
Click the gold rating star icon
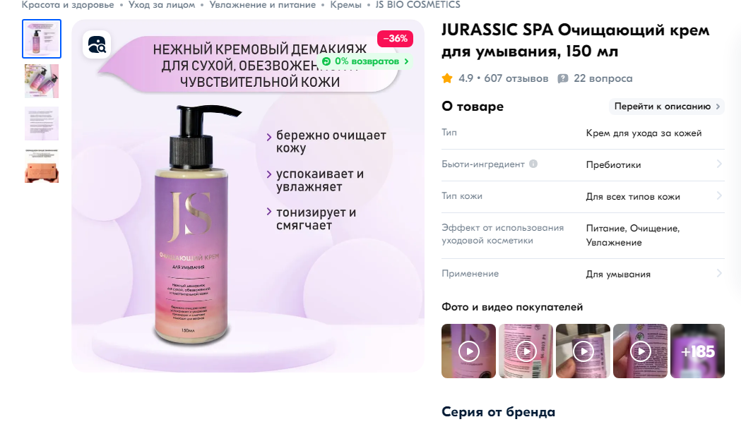(x=447, y=78)
